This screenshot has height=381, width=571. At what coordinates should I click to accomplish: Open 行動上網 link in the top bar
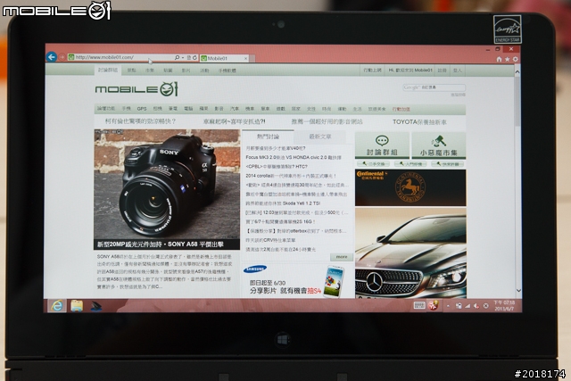point(372,70)
